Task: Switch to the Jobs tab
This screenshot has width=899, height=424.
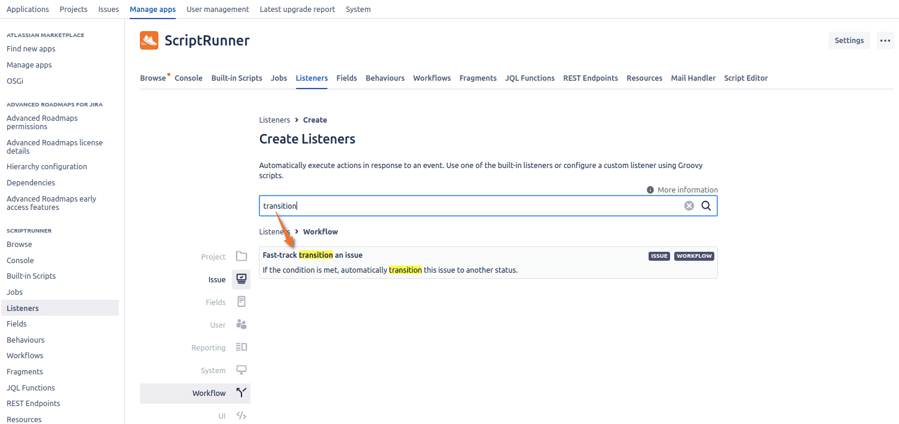Action: point(279,78)
